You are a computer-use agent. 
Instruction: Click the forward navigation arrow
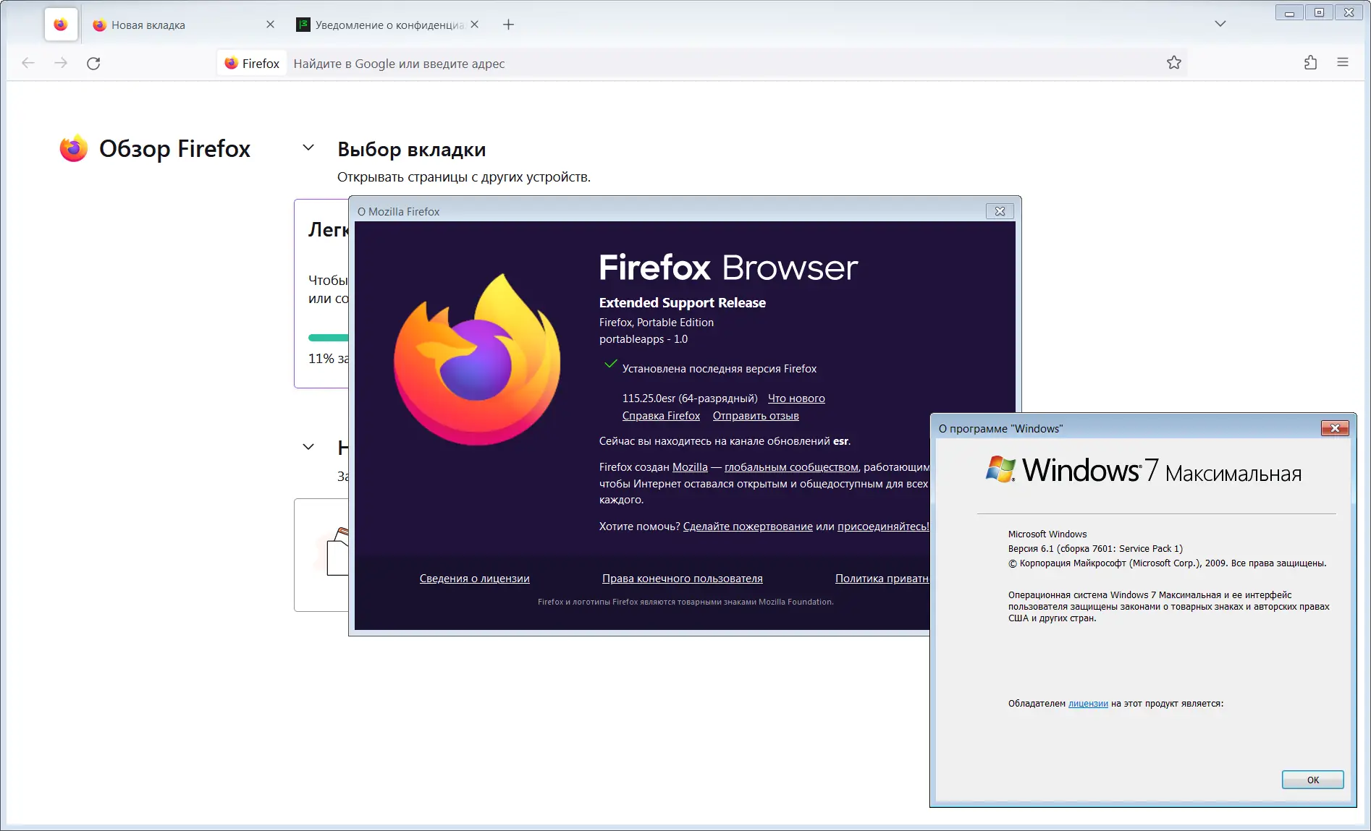pyautogui.click(x=61, y=63)
